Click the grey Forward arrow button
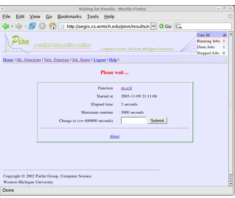Viewport: 235px width, 198px height. click(x=19, y=26)
